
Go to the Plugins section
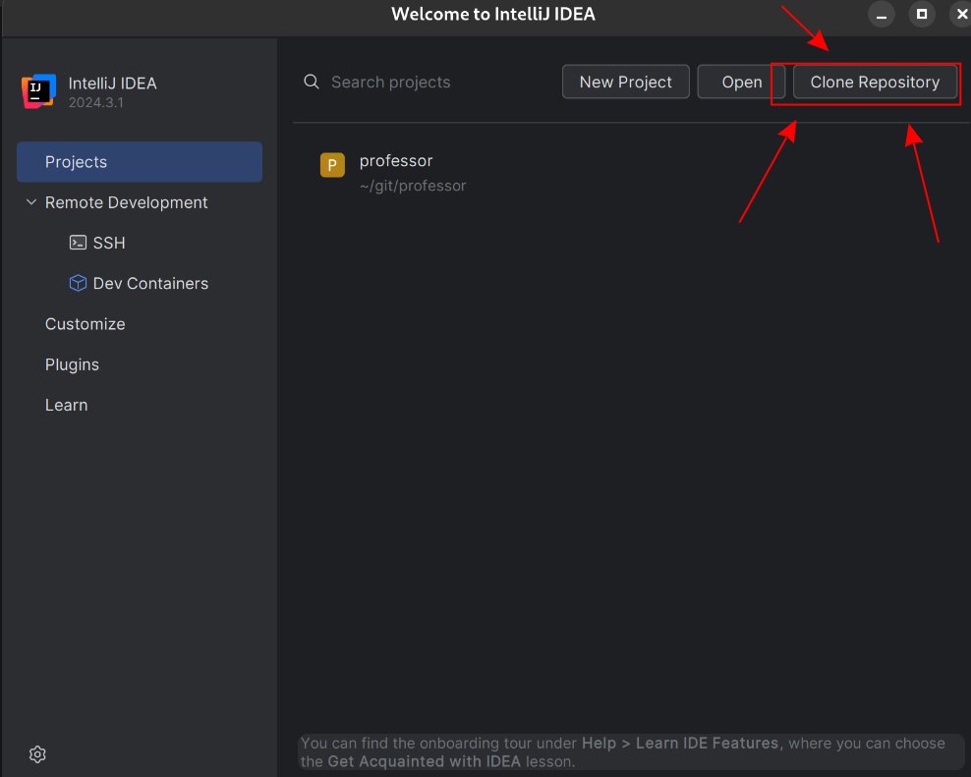point(72,364)
